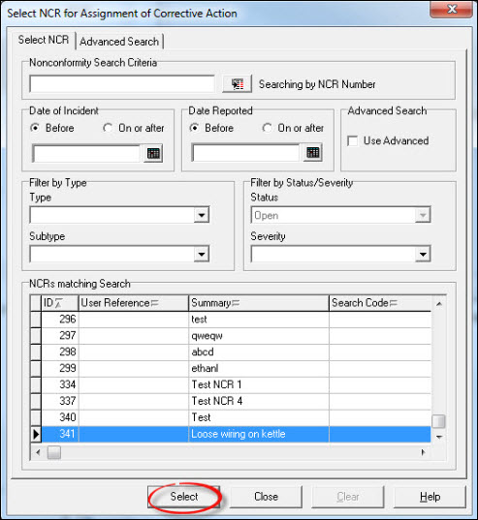Click the Search Code column sort icon
Viewport: 478px width, 520px height.
click(x=393, y=303)
